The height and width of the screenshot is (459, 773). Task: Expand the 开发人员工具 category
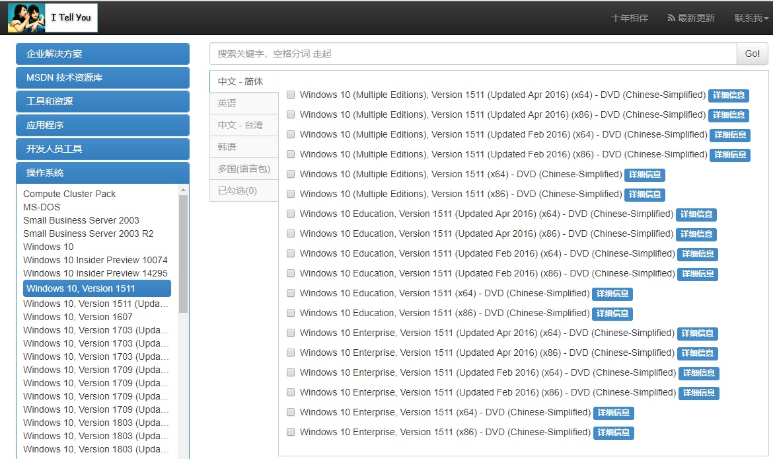tap(102, 149)
